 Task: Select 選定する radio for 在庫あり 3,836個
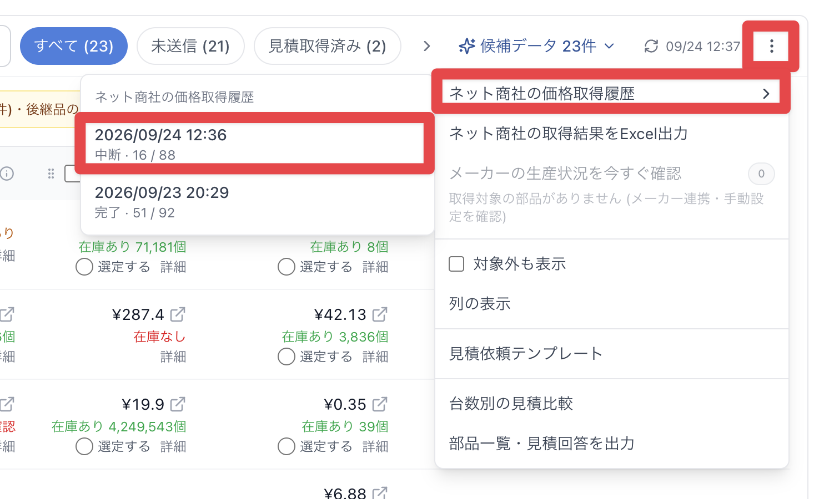pos(287,357)
